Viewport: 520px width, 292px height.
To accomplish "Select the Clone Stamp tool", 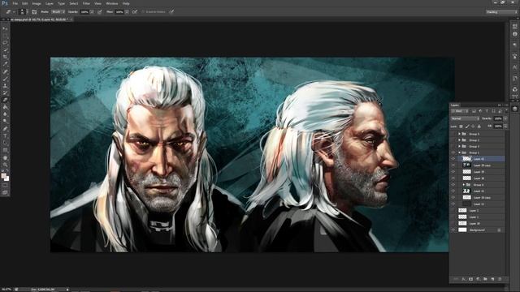I will coord(5,86).
